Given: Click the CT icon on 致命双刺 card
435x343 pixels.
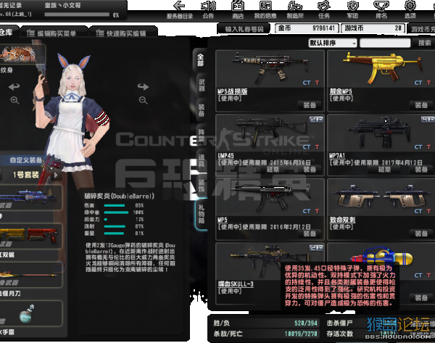Looking at the screenshot, I should (418, 212).
